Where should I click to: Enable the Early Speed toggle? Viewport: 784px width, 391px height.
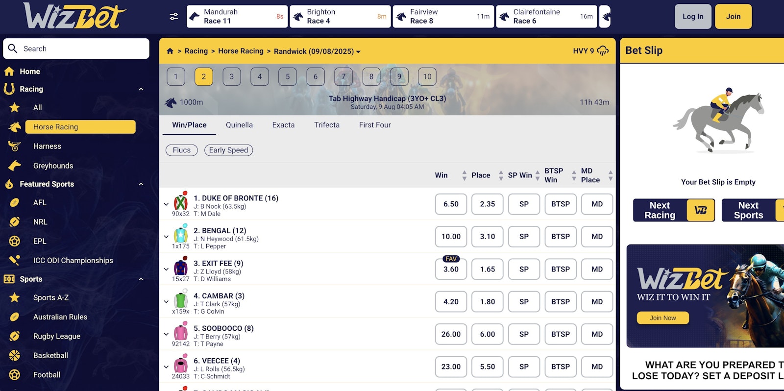[x=228, y=150]
